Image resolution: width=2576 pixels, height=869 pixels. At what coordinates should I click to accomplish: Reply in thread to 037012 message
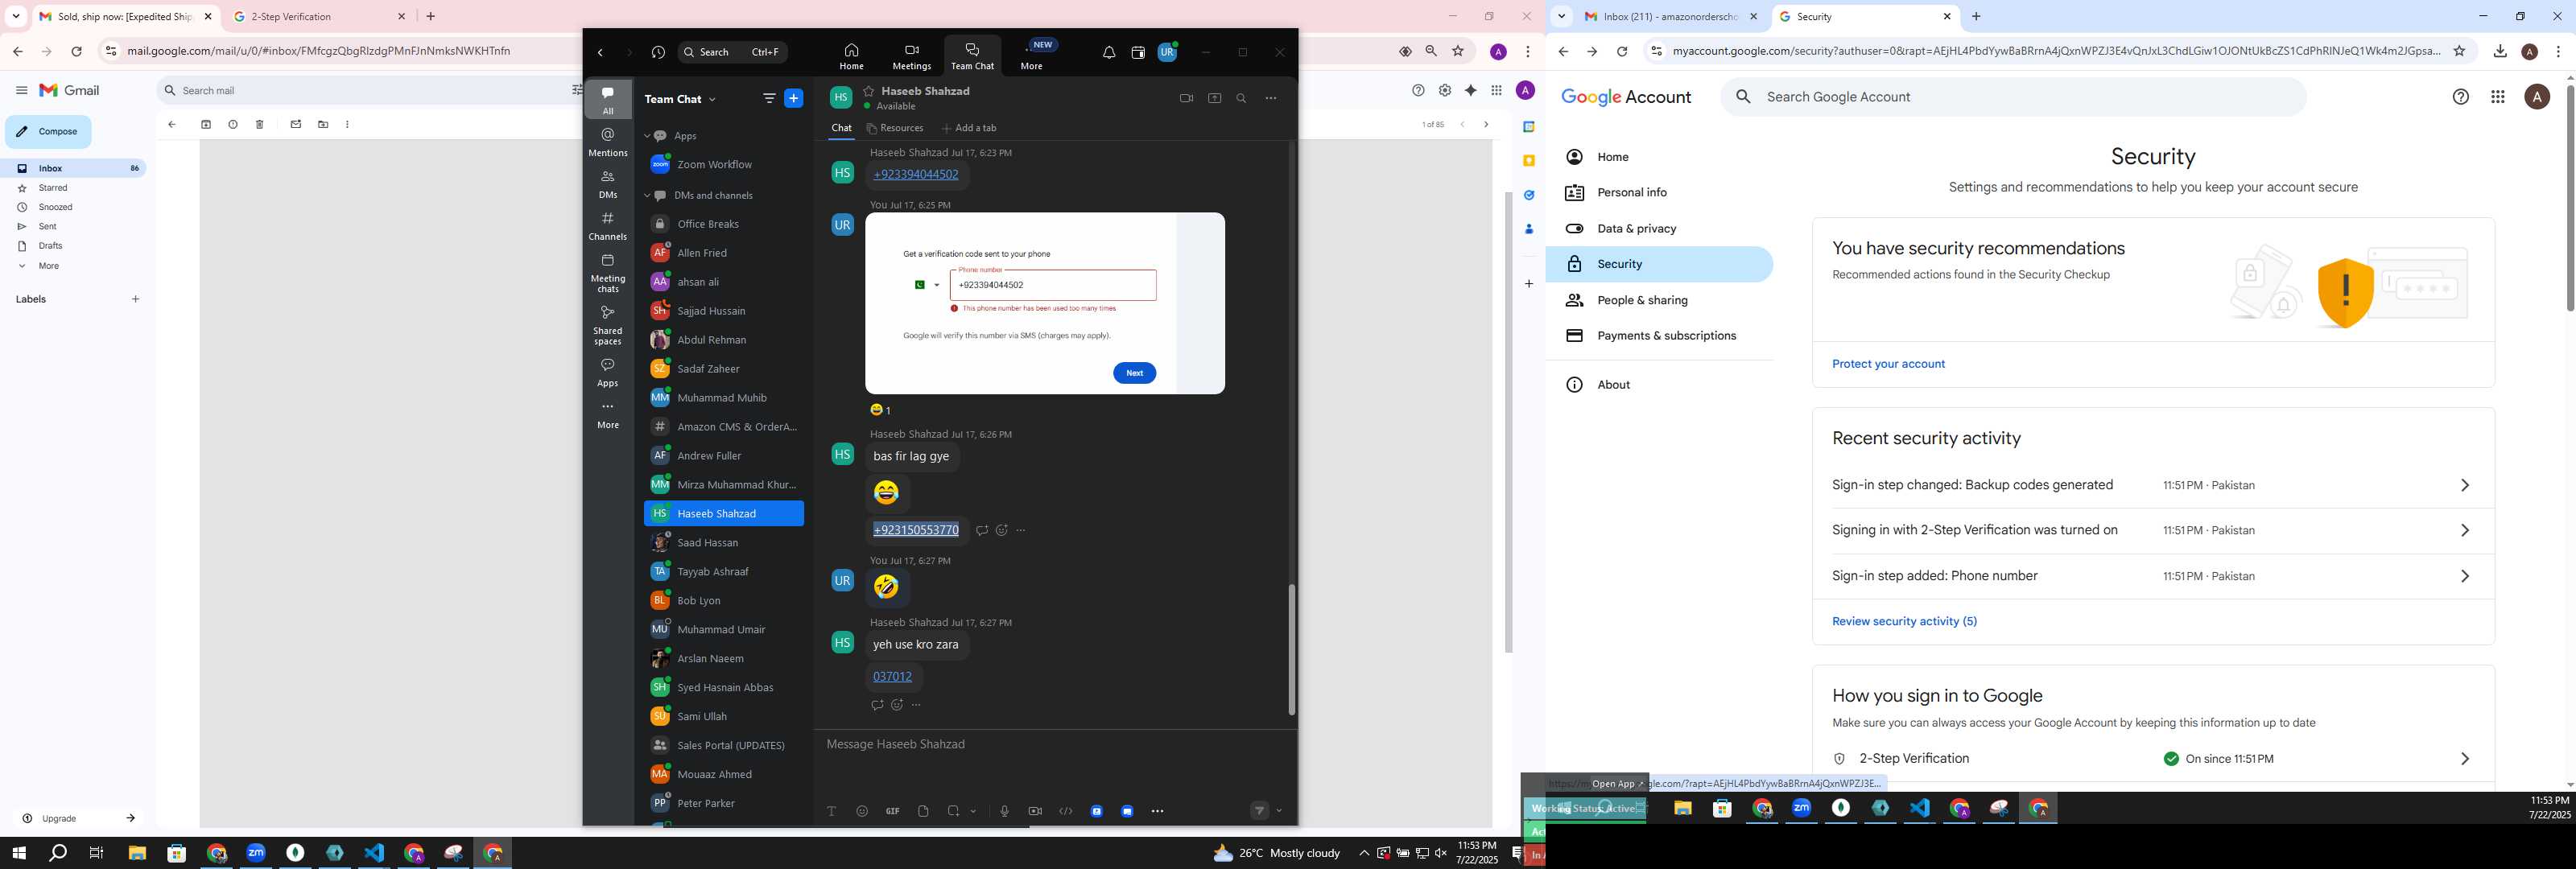coord(877,705)
